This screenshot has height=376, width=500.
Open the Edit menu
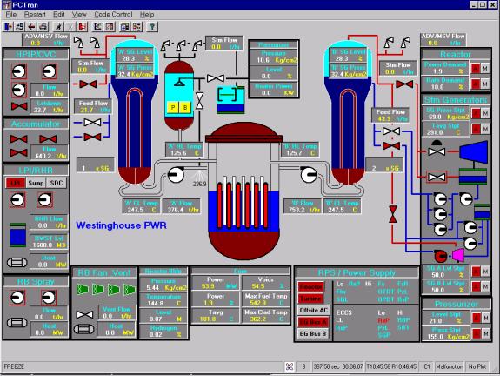tap(58, 15)
